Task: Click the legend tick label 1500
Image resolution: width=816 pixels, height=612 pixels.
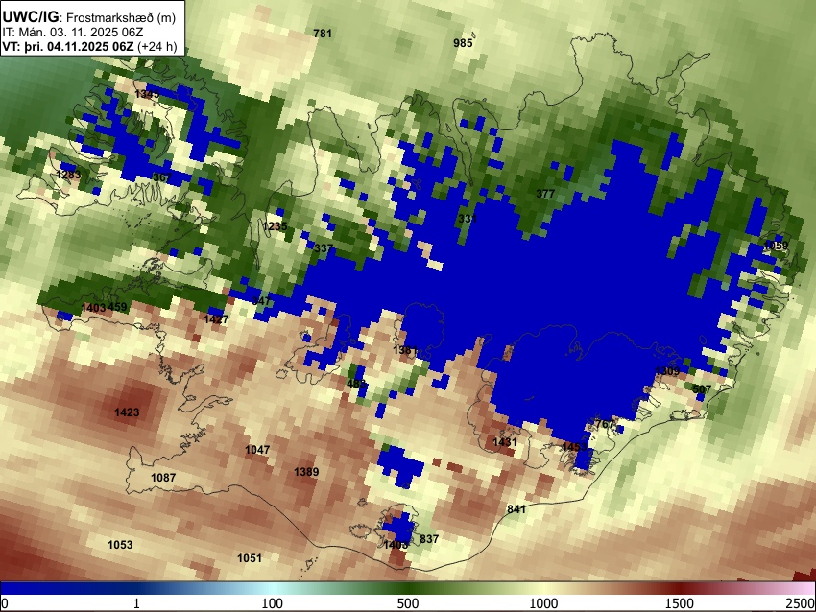Action: pyautogui.click(x=680, y=603)
